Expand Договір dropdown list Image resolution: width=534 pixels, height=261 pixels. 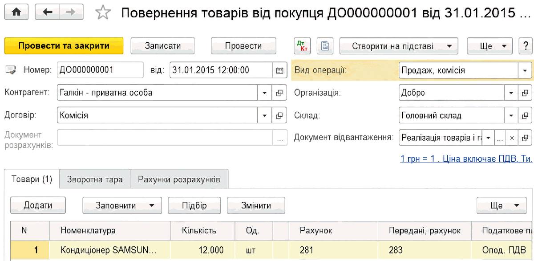point(265,115)
